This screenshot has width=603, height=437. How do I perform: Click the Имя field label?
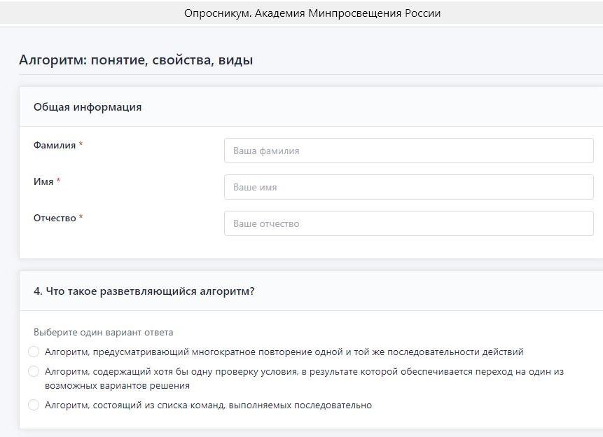pyautogui.click(x=43, y=181)
